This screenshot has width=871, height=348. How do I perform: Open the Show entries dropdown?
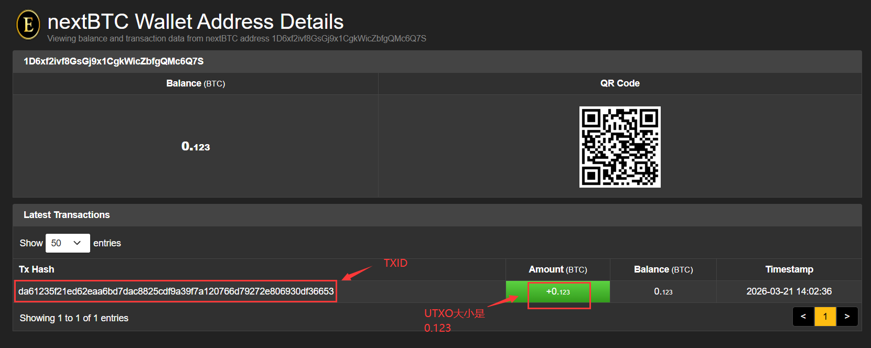(x=68, y=243)
